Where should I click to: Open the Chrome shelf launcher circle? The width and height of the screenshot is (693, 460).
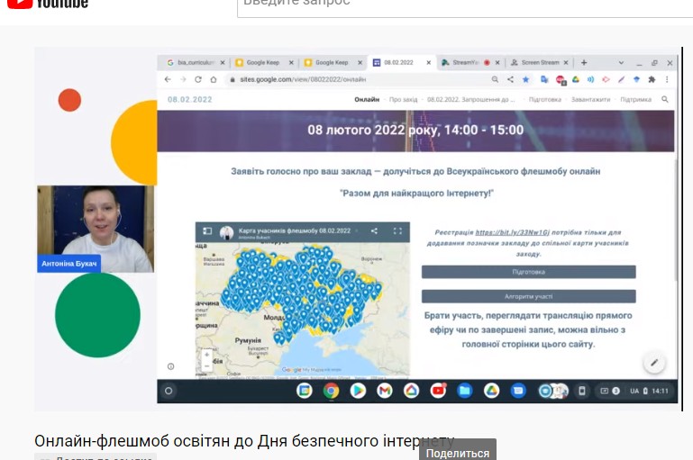click(x=167, y=391)
